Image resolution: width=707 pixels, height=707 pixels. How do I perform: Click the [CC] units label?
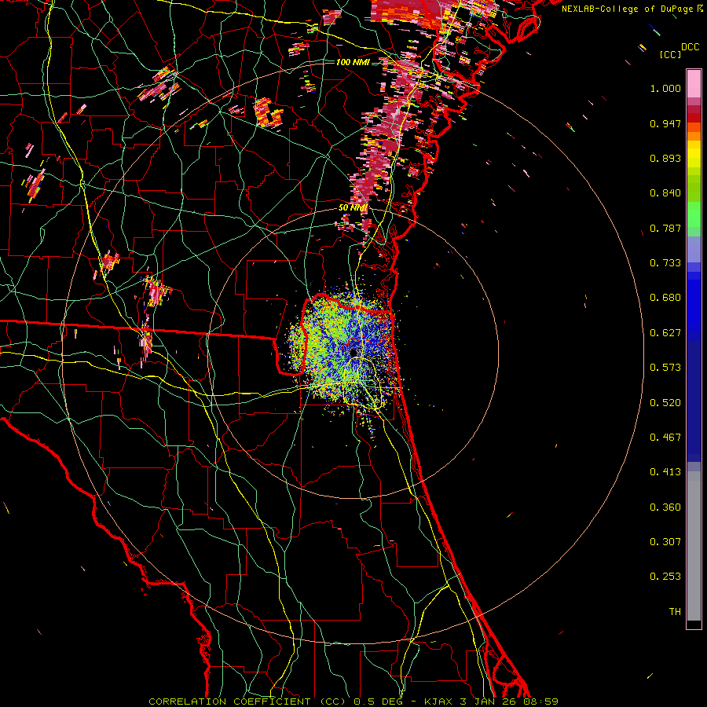[x=671, y=54]
